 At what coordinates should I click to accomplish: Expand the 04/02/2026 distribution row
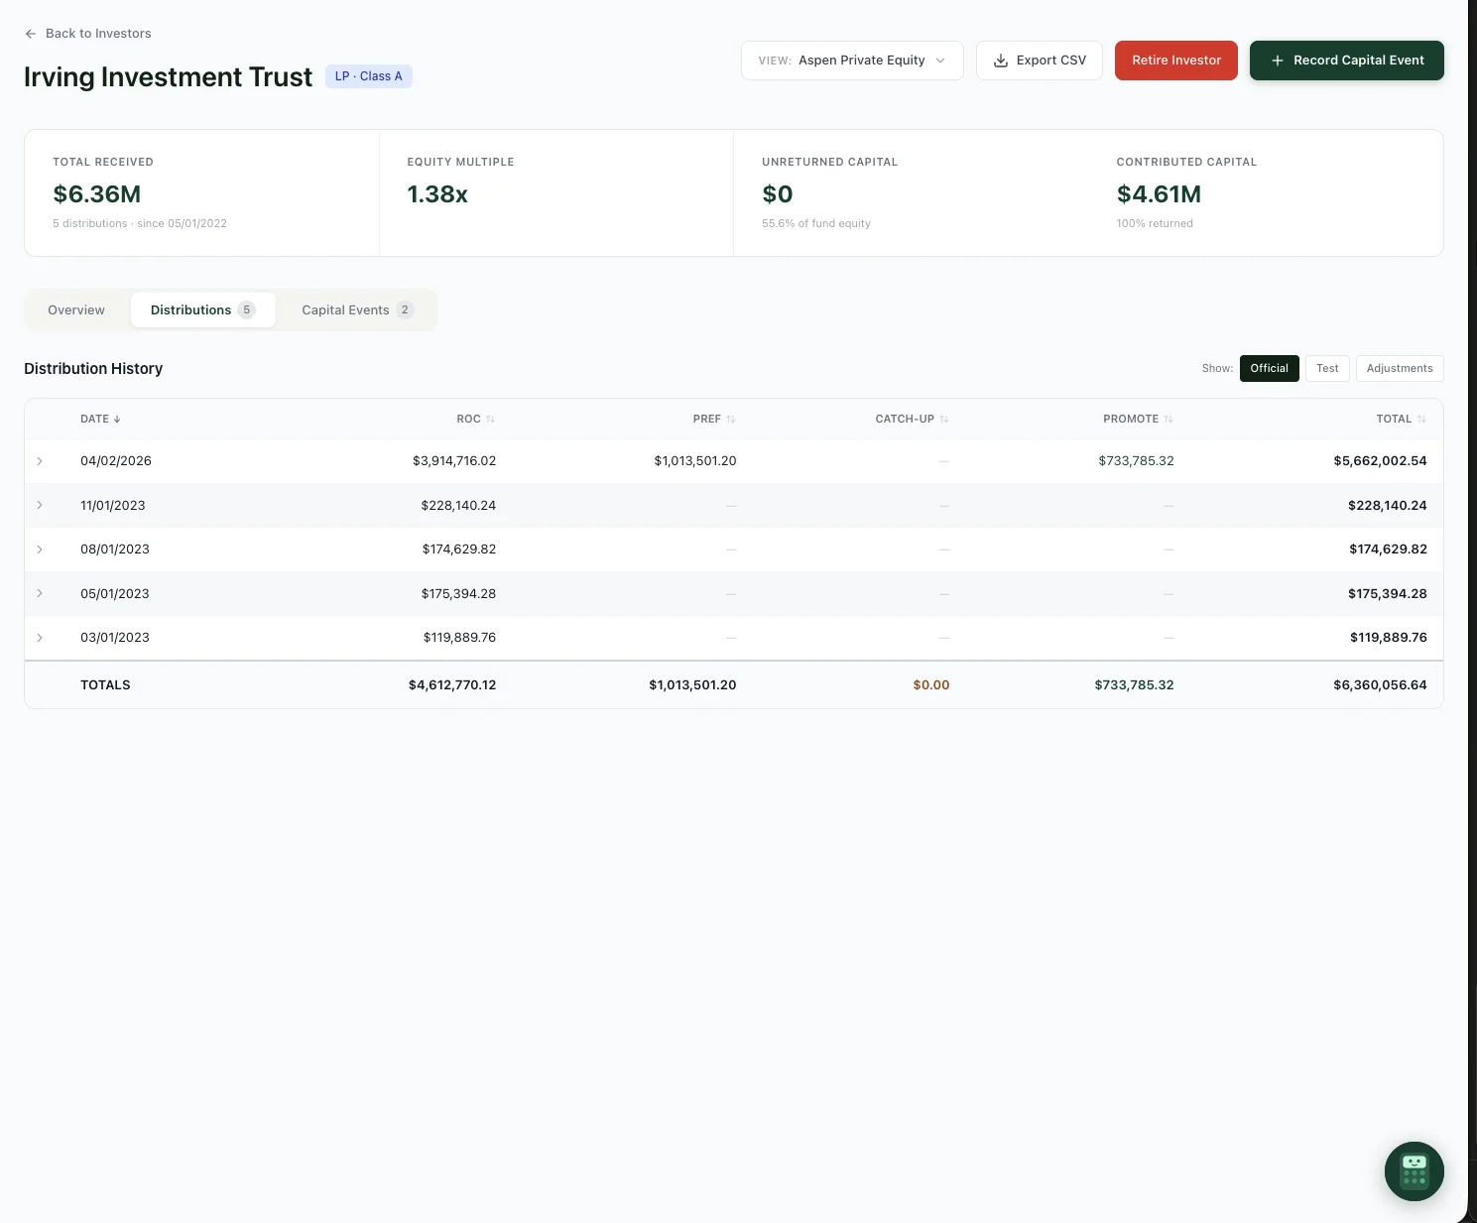click(x=40, y=461)
